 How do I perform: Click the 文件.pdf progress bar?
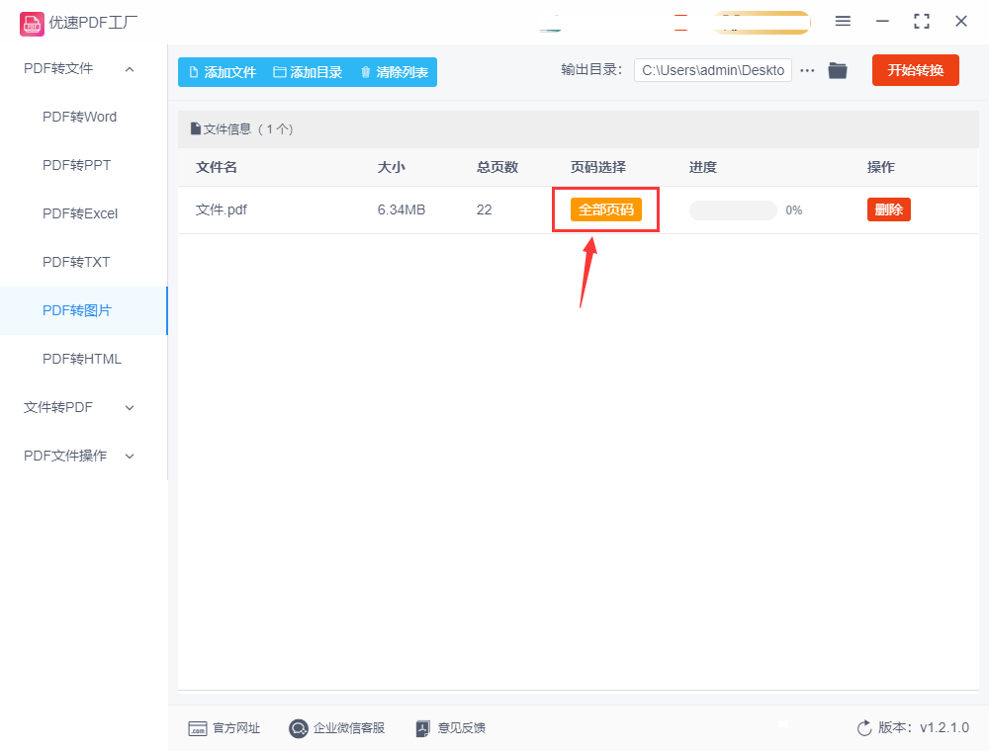click(x=733, y=210)
